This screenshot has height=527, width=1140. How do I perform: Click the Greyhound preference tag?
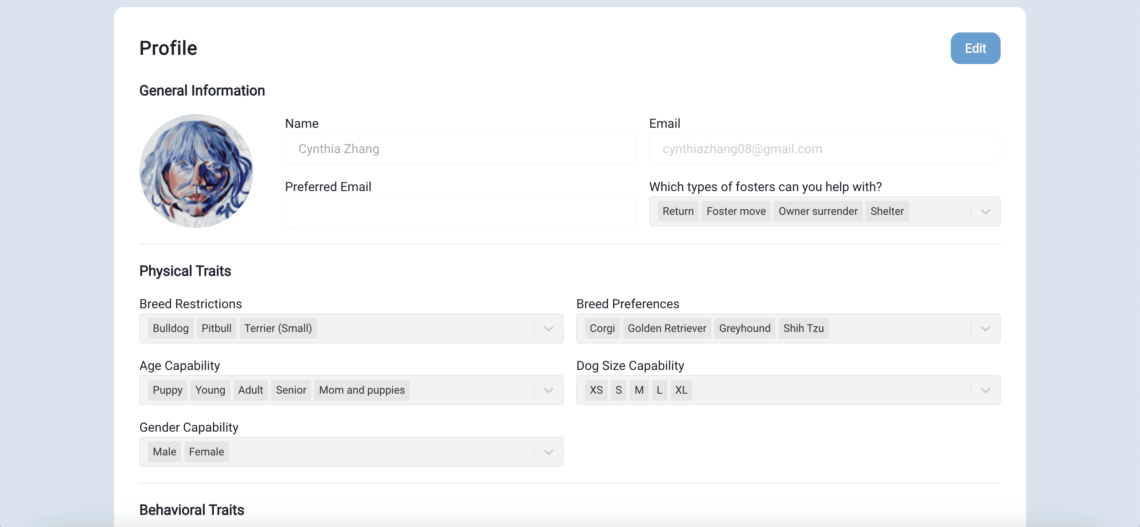[x=744, y=328]
